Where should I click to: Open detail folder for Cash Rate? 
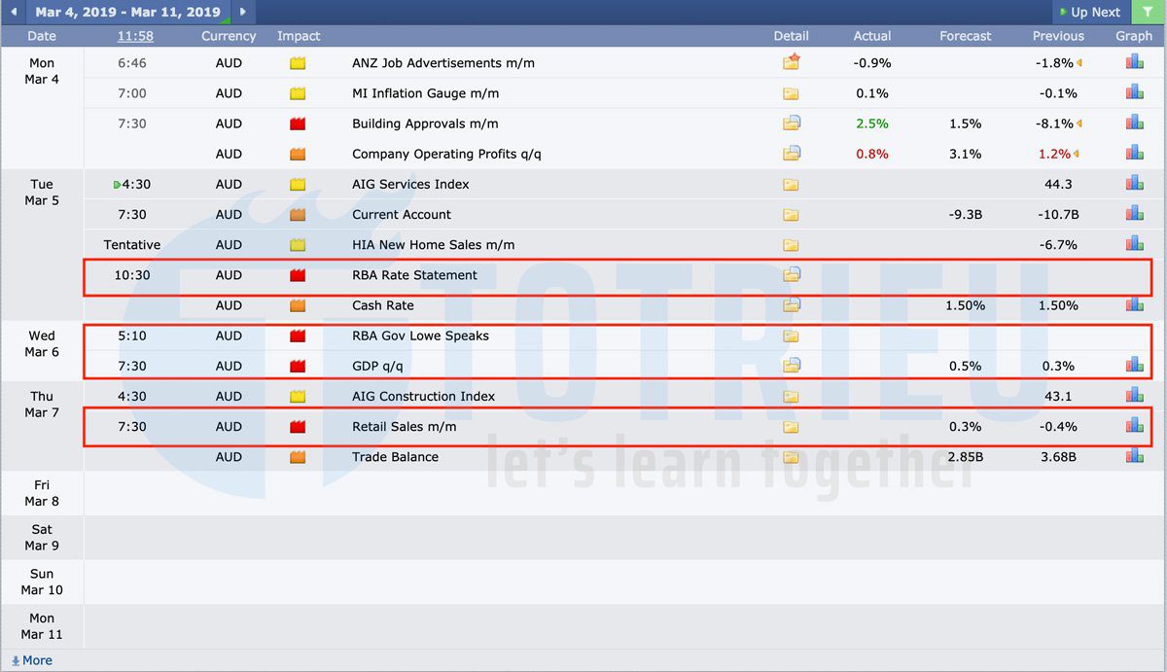[791, 305]
